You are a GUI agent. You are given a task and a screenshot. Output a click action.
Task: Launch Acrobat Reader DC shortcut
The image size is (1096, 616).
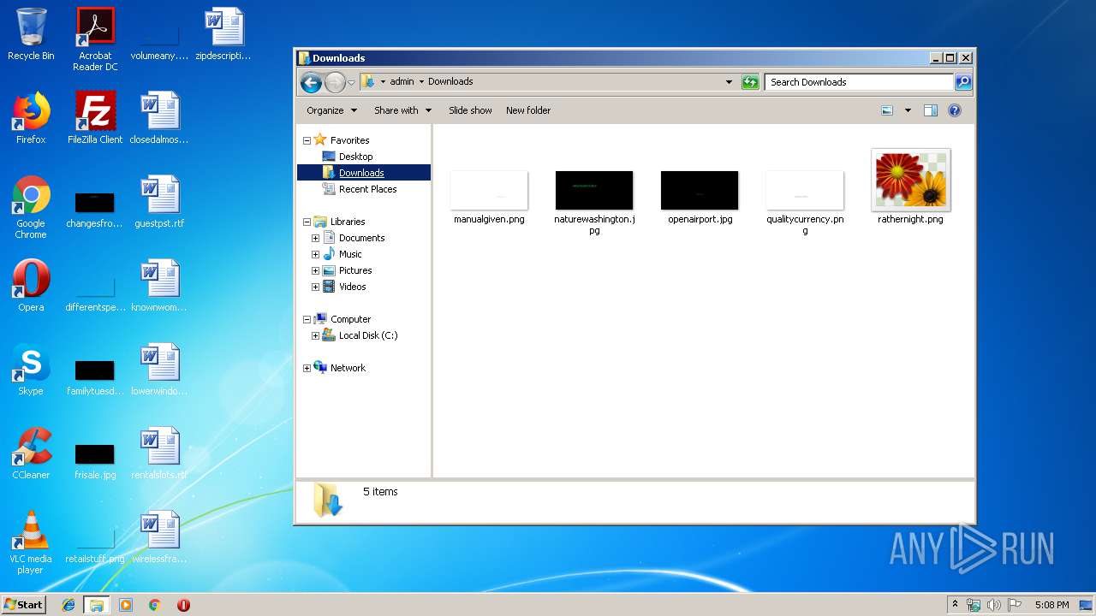(x=95, y=38)
